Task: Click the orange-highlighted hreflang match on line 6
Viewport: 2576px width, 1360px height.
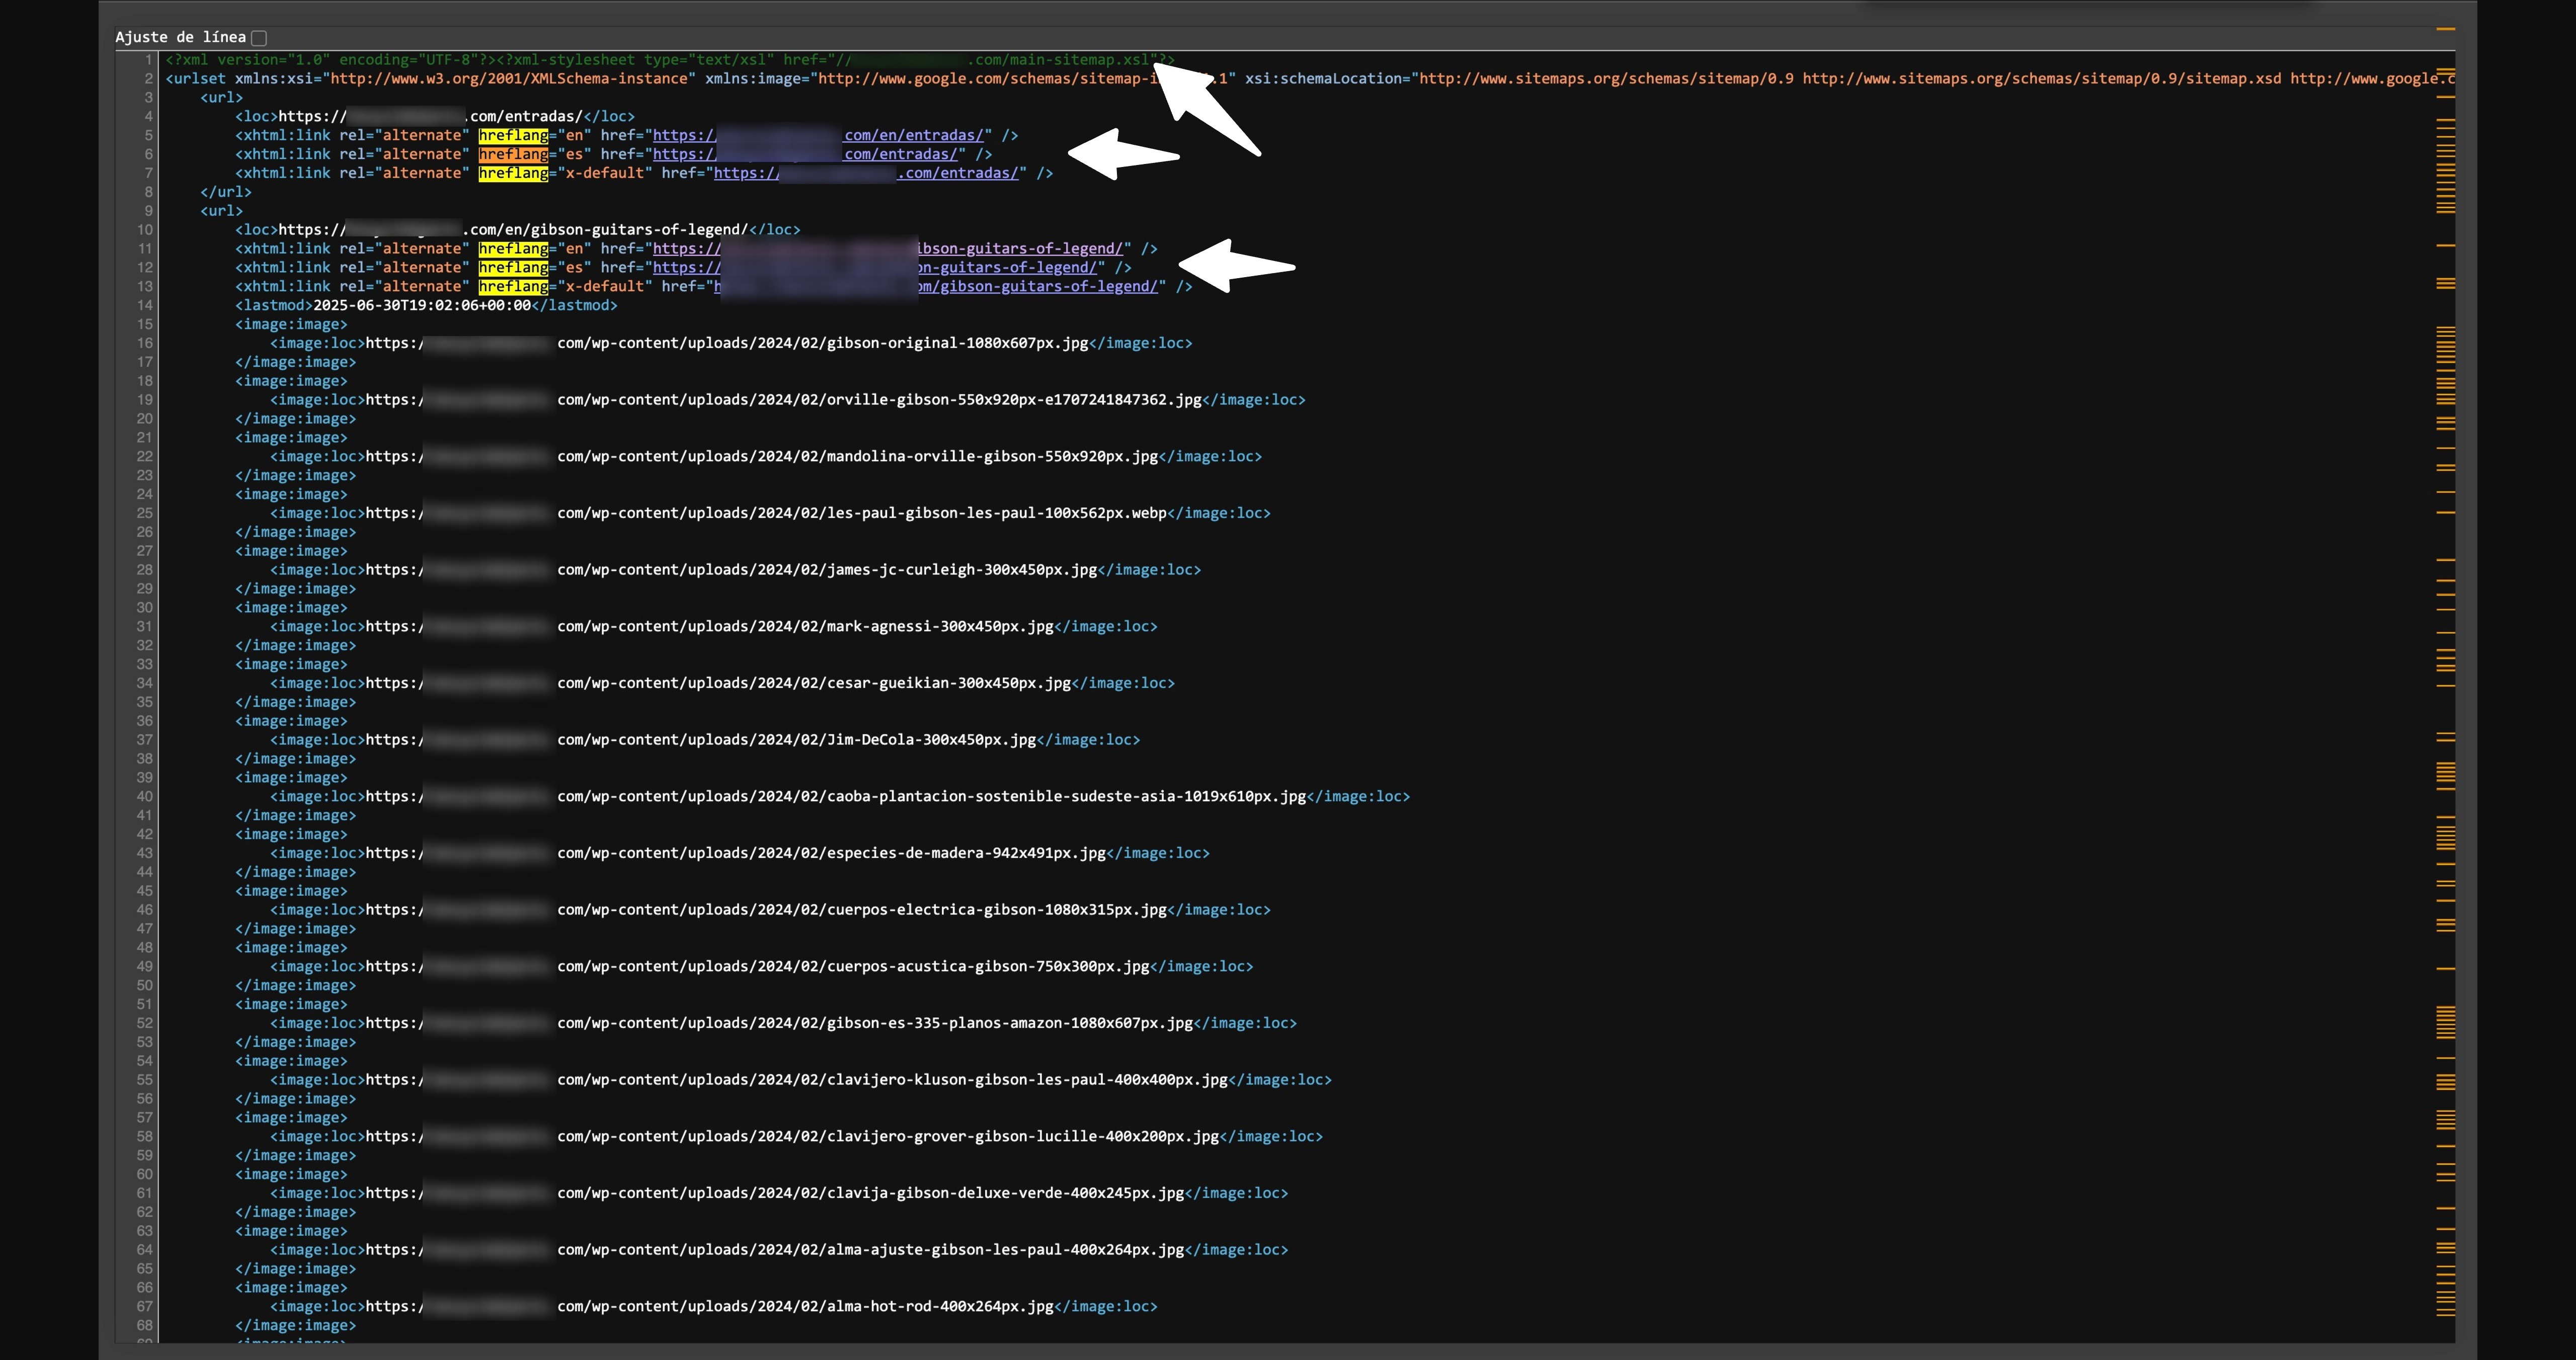Action: pos(513,154)
